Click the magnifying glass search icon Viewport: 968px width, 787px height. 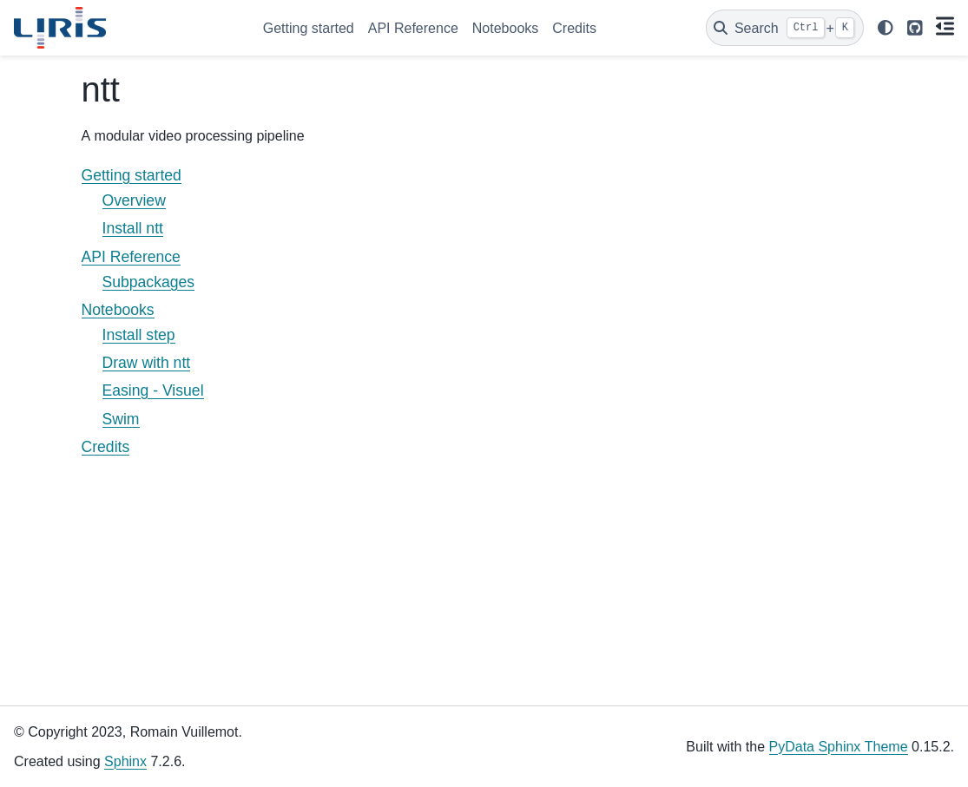[721, 28]
